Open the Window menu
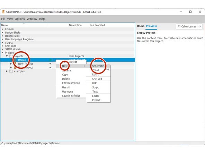The height and width of the screenshot is (154, 205). pos(32,19)
